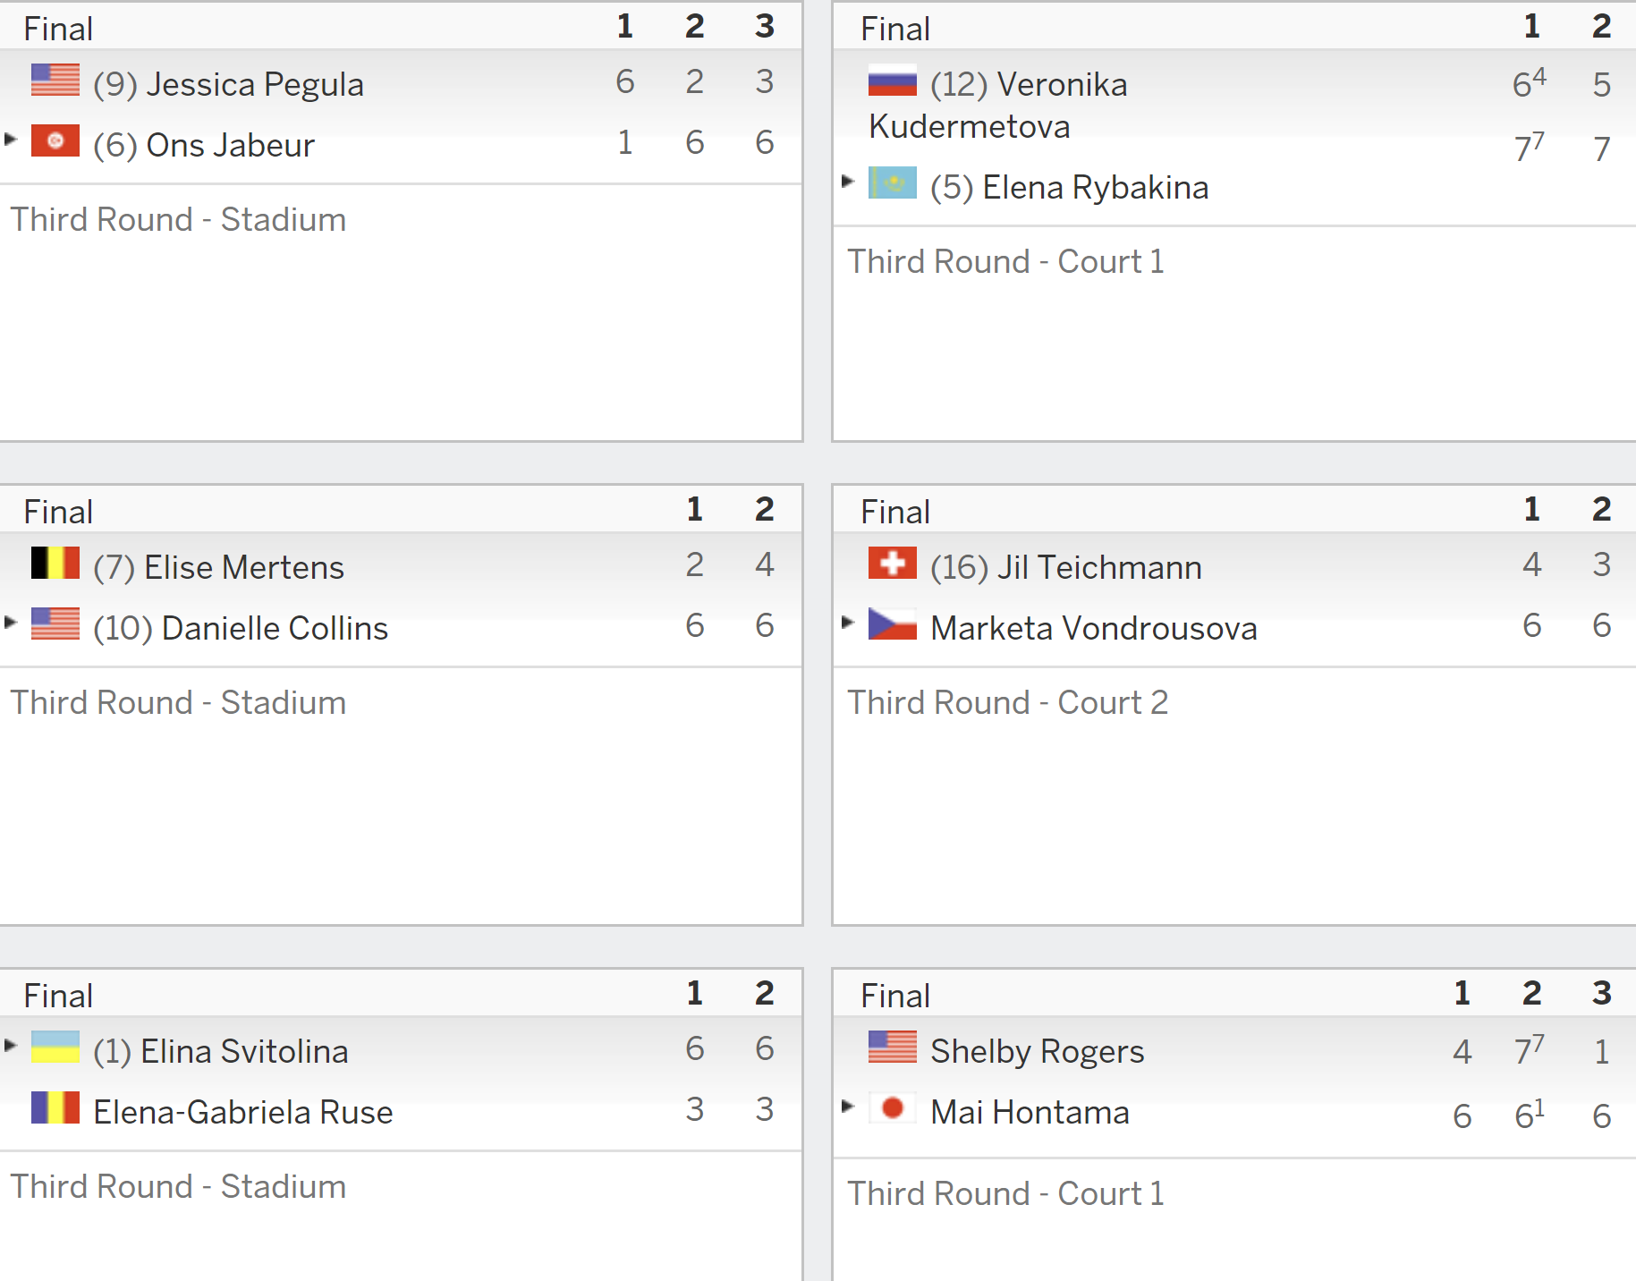
Task: Click the Swiss flag beside Jil Teichmann
Action: tap(893, 564)
